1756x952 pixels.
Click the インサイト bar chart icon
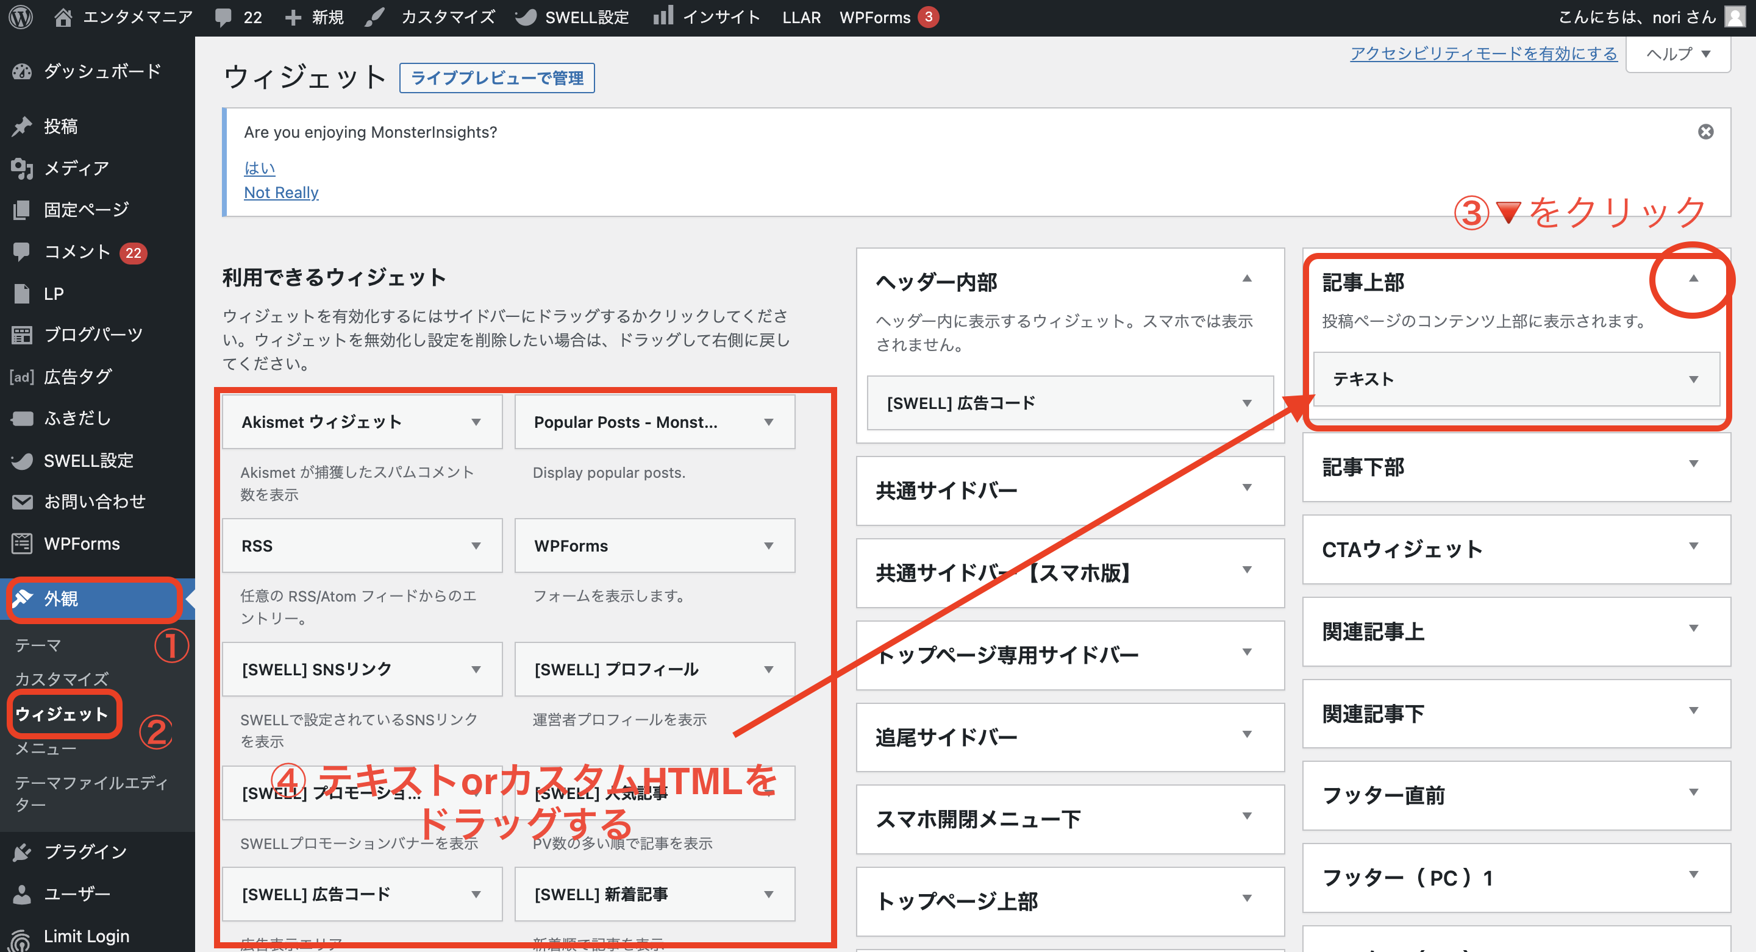(663, 16)
